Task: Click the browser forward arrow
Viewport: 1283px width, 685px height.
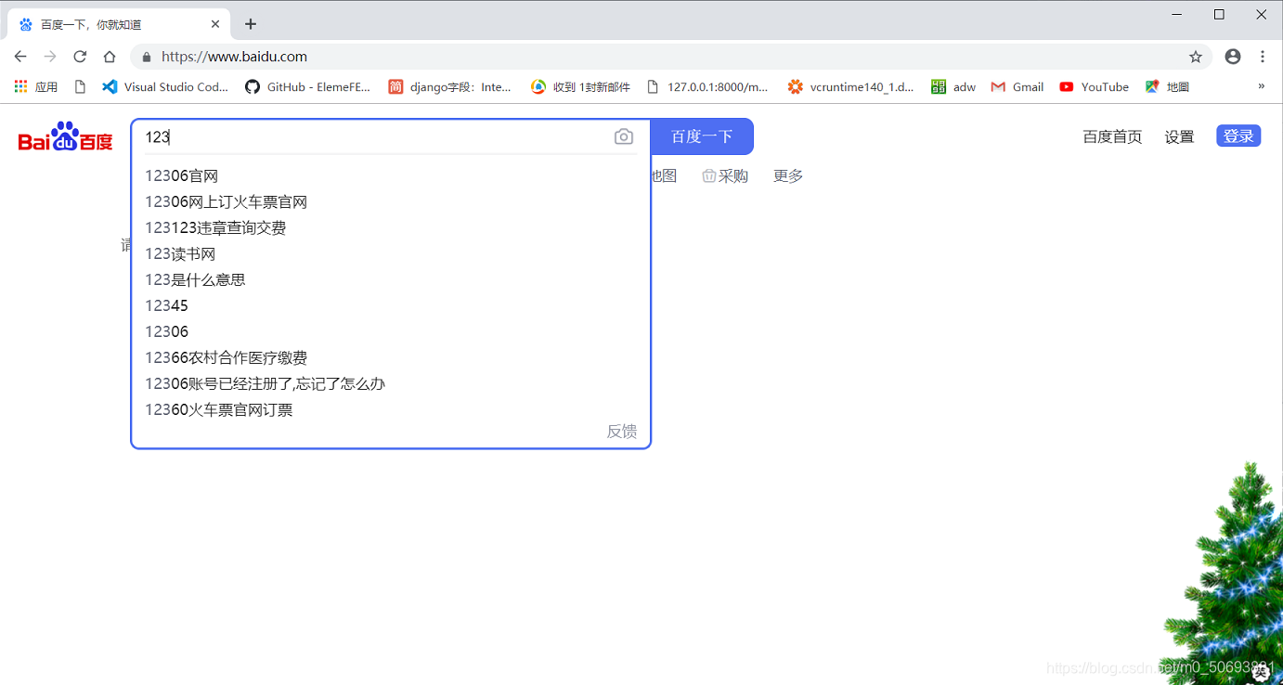Action: click(x=50, y=57)
